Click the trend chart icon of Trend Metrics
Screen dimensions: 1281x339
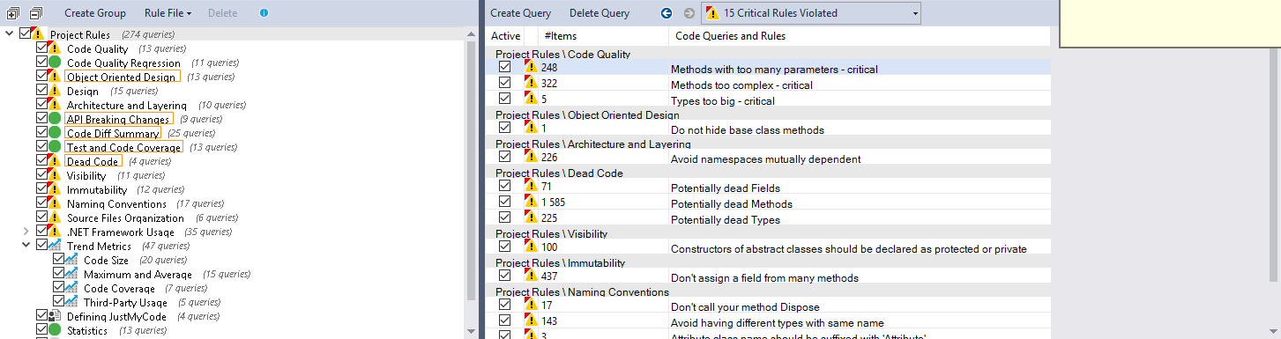tap(55, 246)
